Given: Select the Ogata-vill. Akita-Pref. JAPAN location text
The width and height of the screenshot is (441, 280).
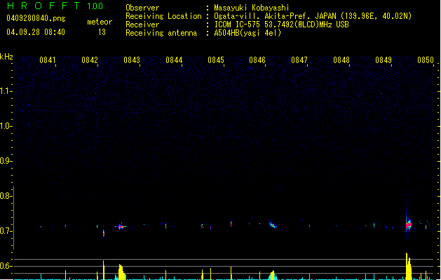Looking at the screenshot, I should click(x=313, y=16).
